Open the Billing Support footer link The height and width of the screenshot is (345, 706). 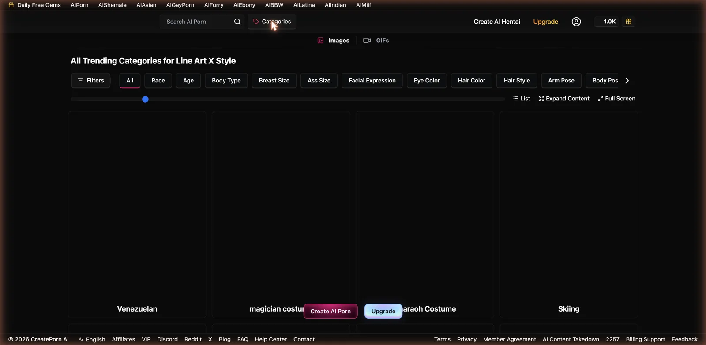click(645, 339)
